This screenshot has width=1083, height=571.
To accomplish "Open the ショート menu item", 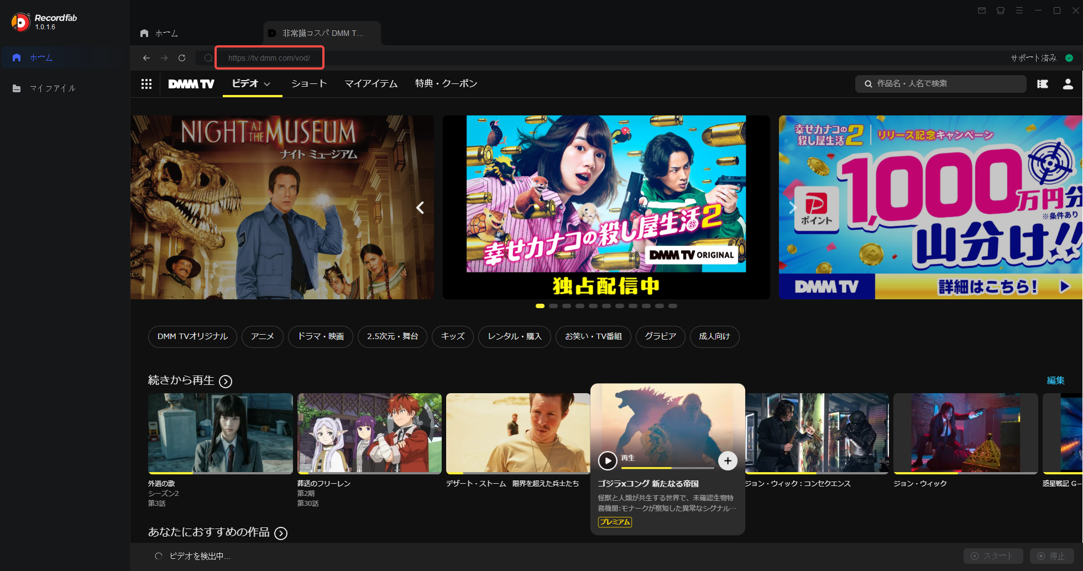I will point(309,84).
